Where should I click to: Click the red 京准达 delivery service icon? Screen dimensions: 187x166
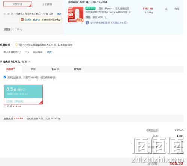click(x=22, y=19)
